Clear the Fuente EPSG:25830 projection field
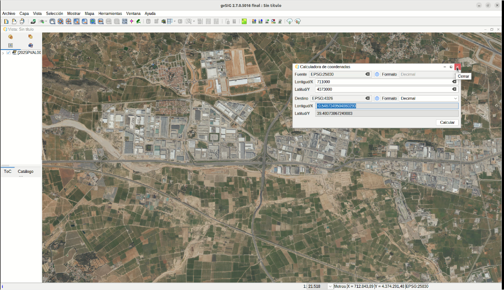 point(367,75)
